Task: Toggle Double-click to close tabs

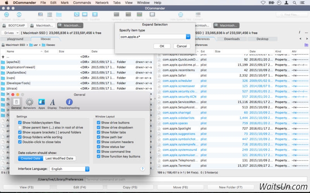Action: 20,142
